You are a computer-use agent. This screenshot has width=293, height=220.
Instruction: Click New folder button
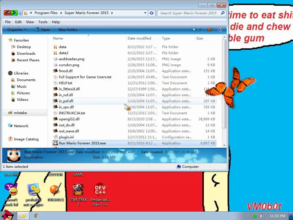click(x=68, y=30)
